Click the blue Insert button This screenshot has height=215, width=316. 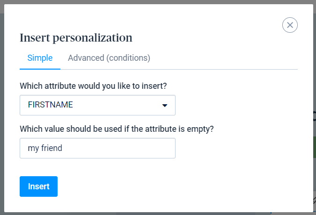[38, 186]
